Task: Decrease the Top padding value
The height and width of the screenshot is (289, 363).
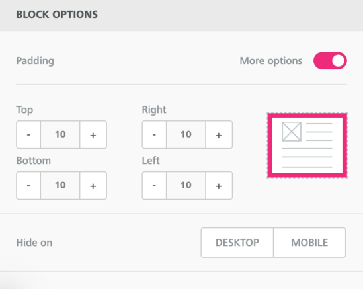Action: click(x=28, y=134)
